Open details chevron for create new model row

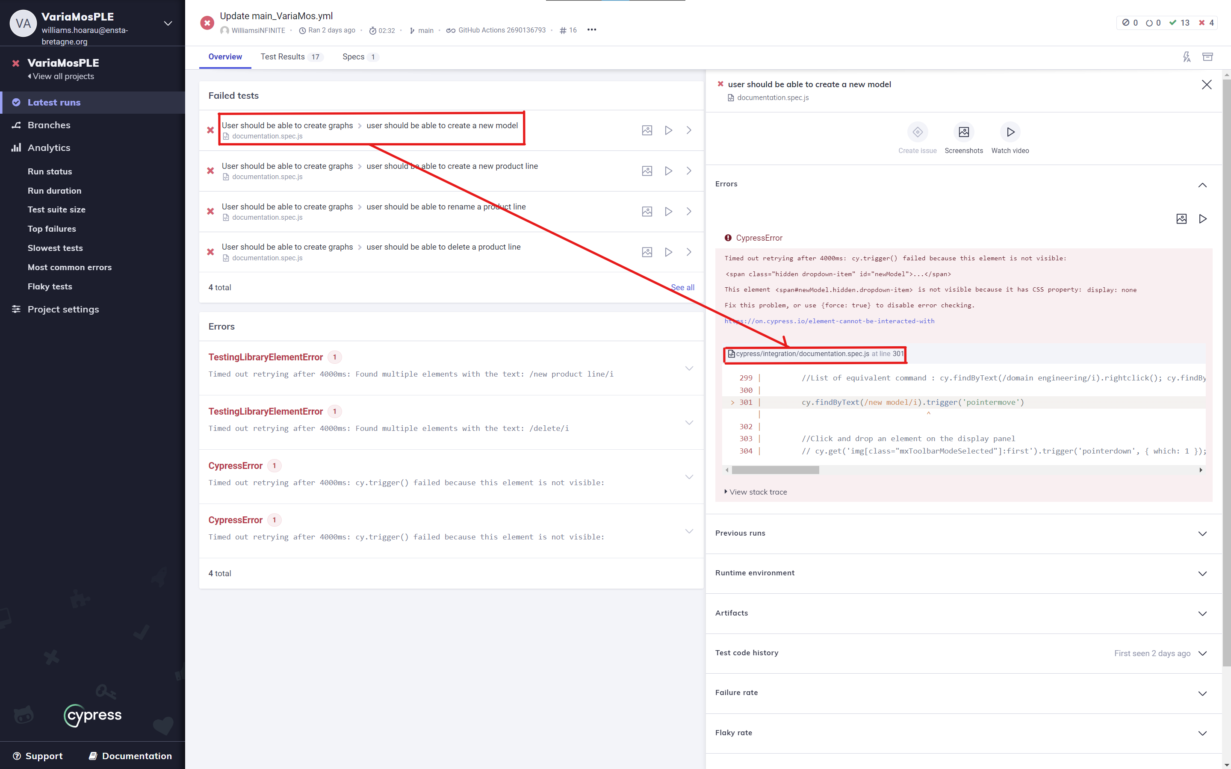[689, 130]
